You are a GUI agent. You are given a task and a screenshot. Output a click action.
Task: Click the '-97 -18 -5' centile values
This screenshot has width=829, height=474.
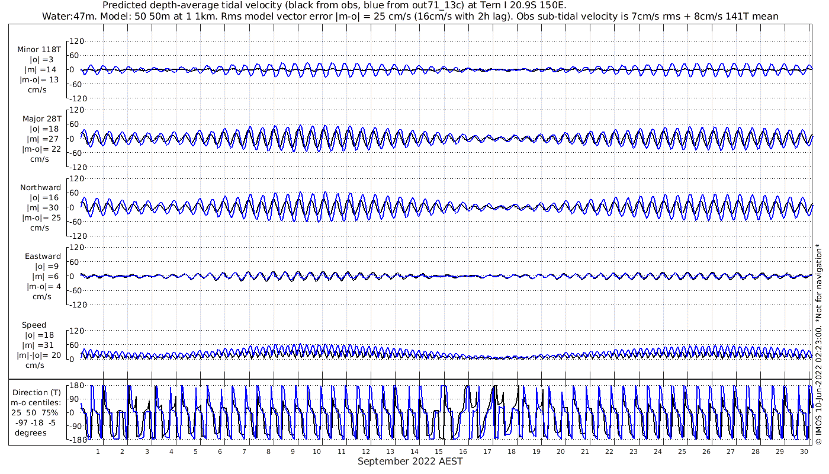[36, 422]
